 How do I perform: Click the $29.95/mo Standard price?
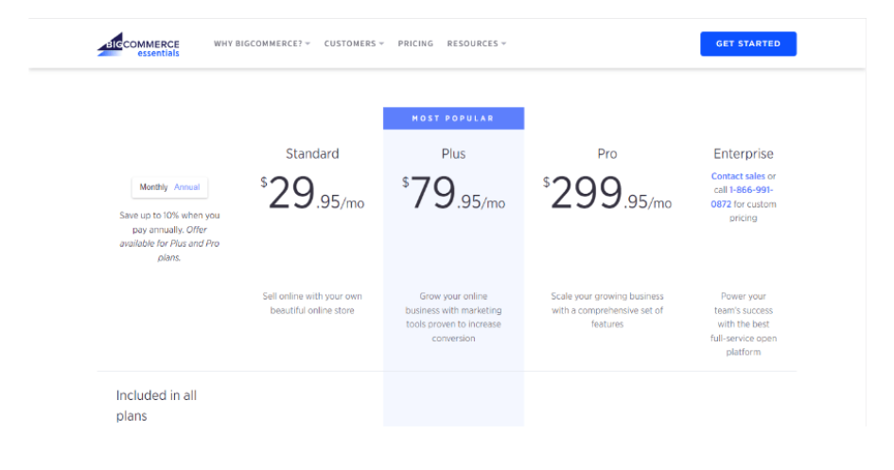312,193
